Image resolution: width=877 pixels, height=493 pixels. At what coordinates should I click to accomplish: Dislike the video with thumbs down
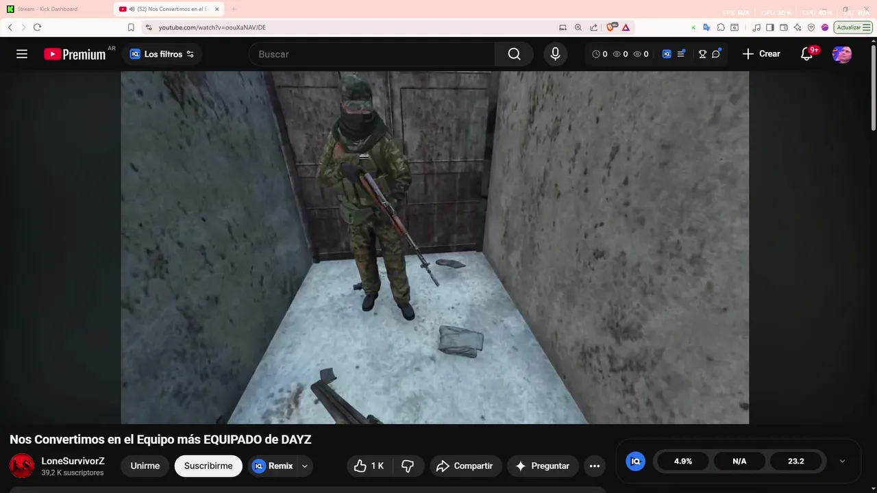(x=408, y=466)
